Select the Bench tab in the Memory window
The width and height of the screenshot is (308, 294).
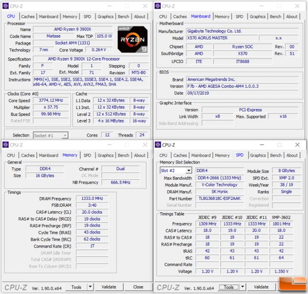(123, 155)
